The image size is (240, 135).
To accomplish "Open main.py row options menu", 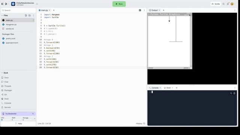I will tap(33, 20).
